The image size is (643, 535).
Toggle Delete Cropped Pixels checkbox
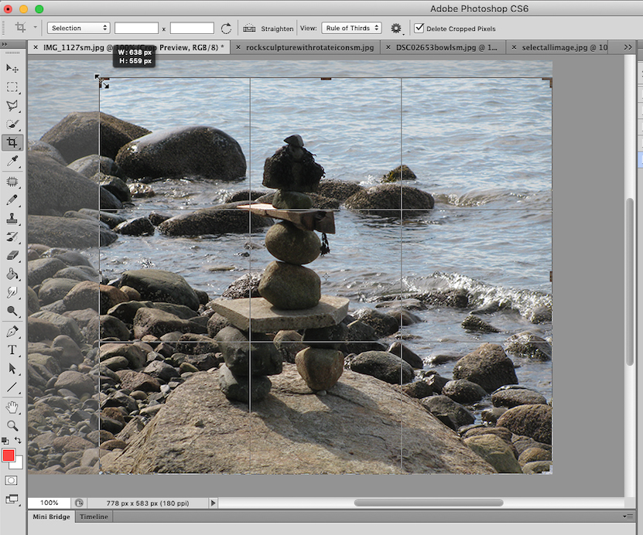[419, 28]
